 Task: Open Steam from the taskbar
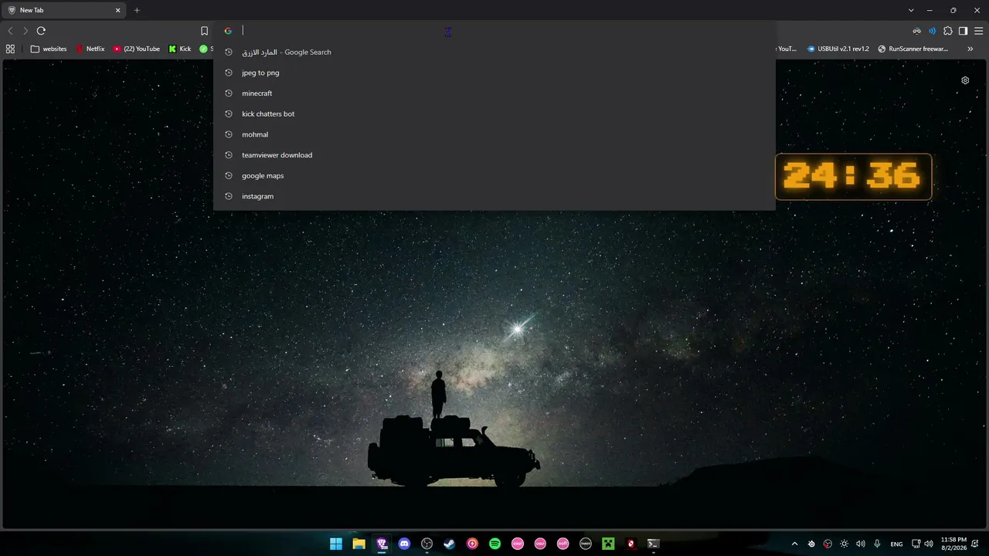point(449,544)
